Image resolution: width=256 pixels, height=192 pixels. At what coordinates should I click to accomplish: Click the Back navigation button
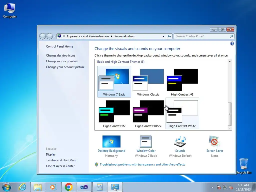[42, 36]
